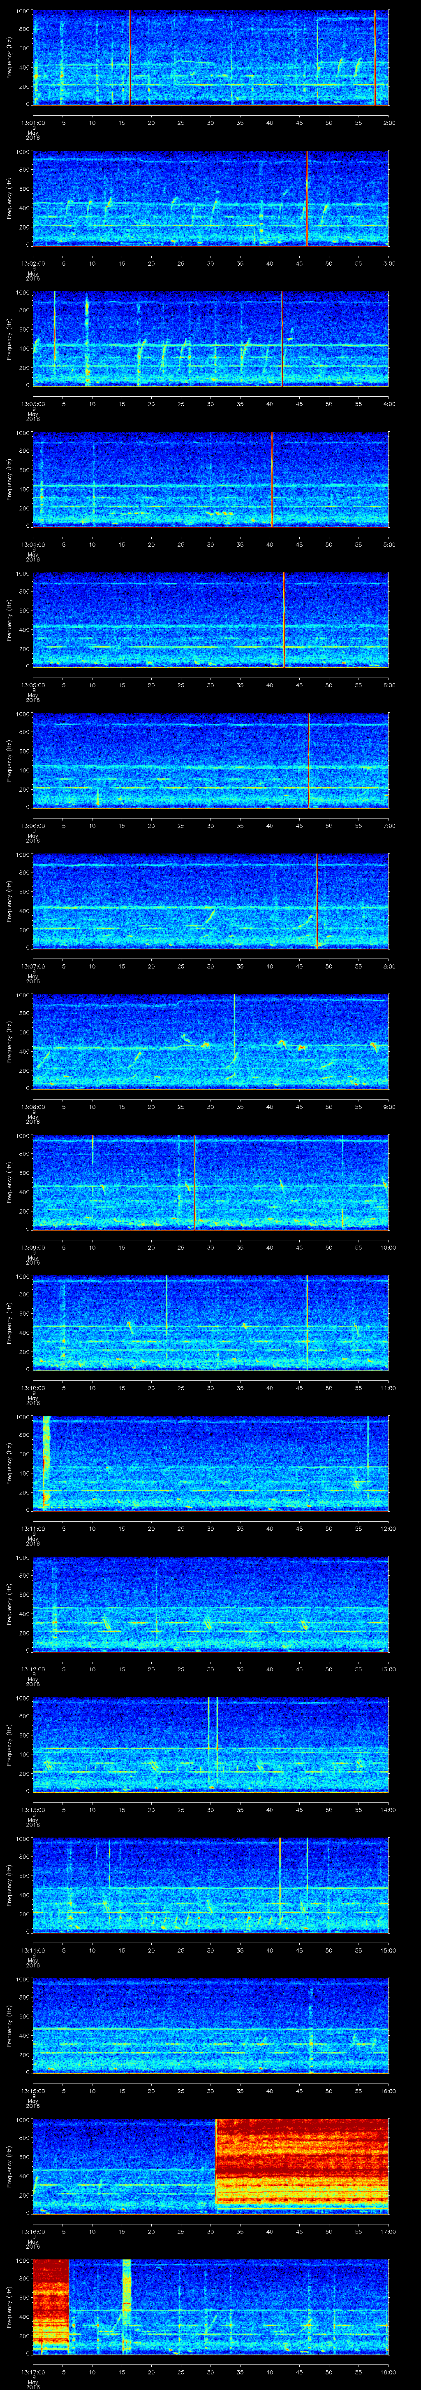This screenshot has width=421, height=2390.
Task: Click the 14:00 end time label
Action: pos(389,1809)
